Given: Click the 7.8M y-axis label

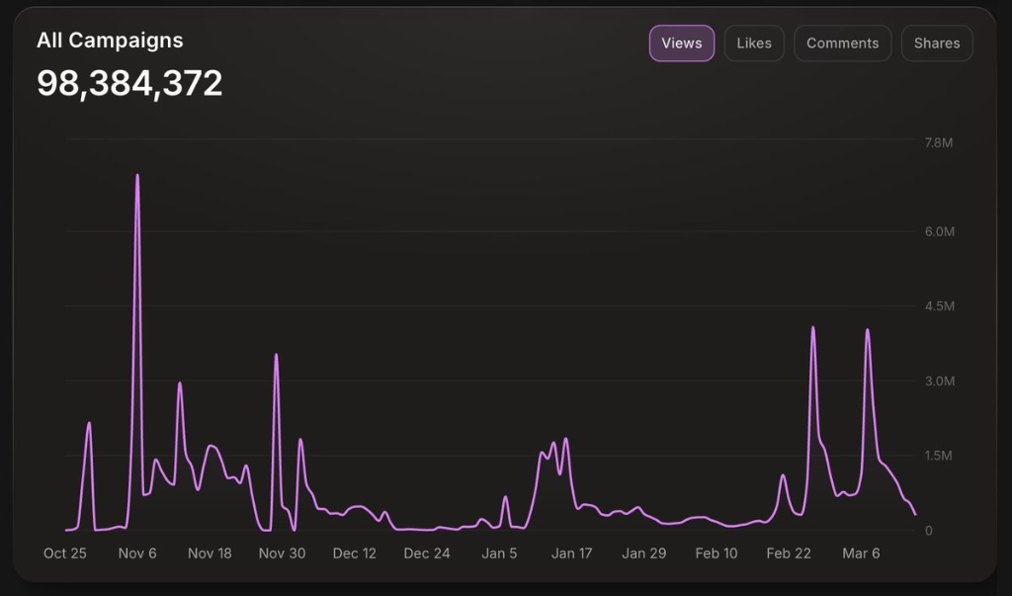Looking at the screenshot, I should (938, 143).
